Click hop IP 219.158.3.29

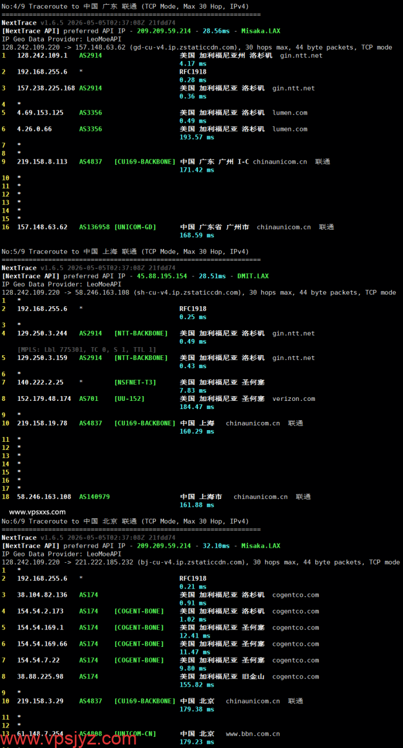(40, 702)
